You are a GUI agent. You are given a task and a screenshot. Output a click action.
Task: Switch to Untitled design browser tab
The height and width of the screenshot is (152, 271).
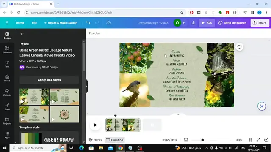[31, 4]
